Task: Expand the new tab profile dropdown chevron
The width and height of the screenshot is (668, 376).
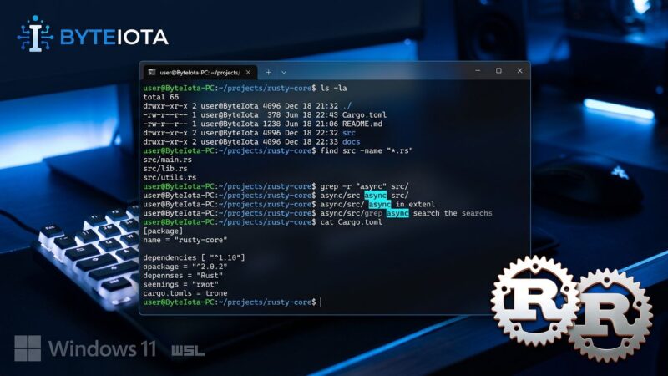Action: (x=284, y=73)
